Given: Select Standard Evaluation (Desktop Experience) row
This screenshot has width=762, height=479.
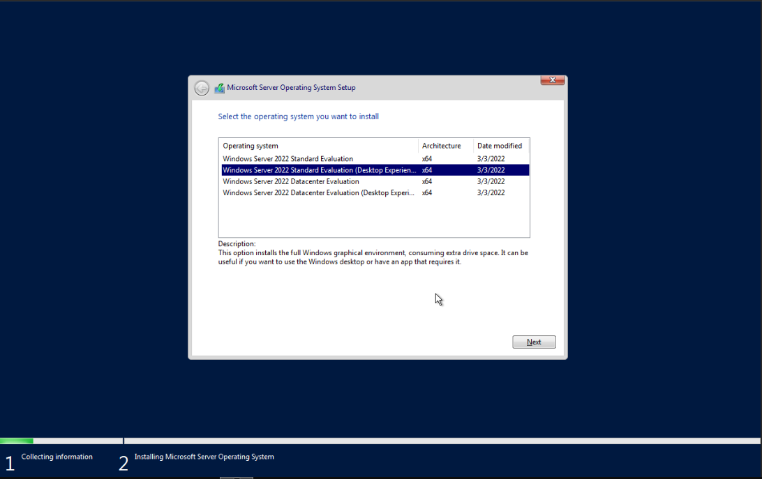Looking at the screenshot, I should [x=375, y=170].
